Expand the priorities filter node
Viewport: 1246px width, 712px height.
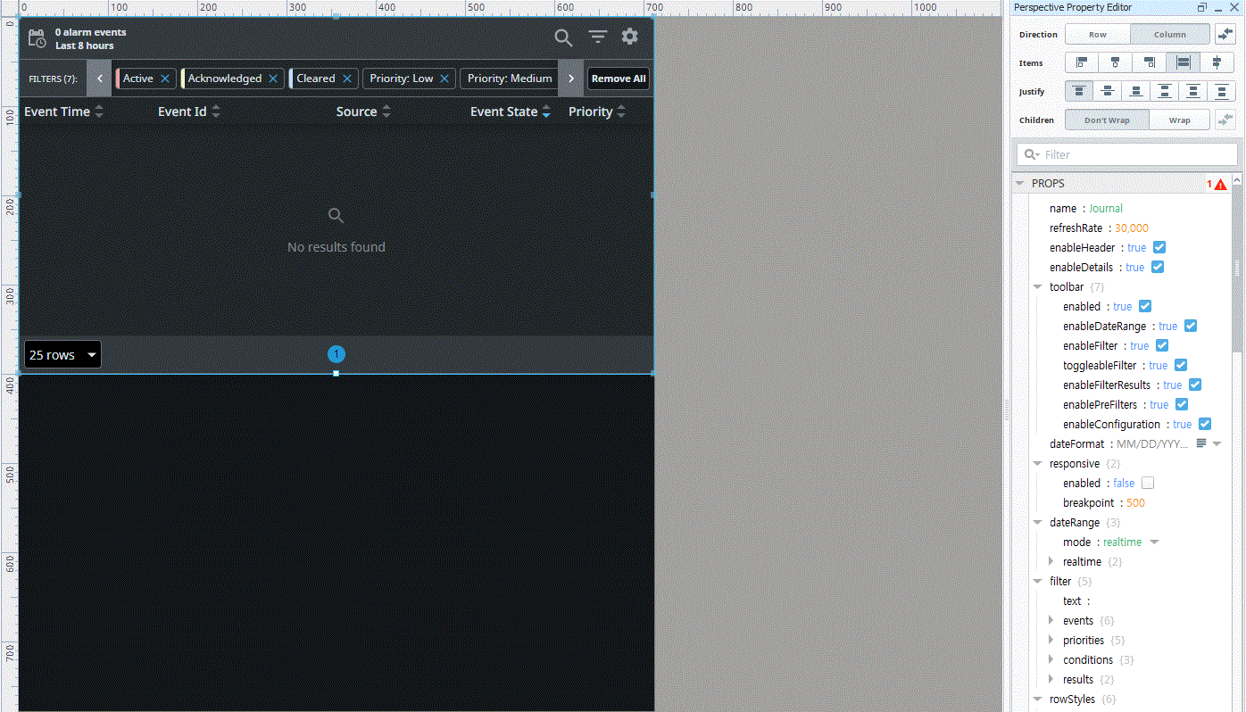click(1051, 641)
